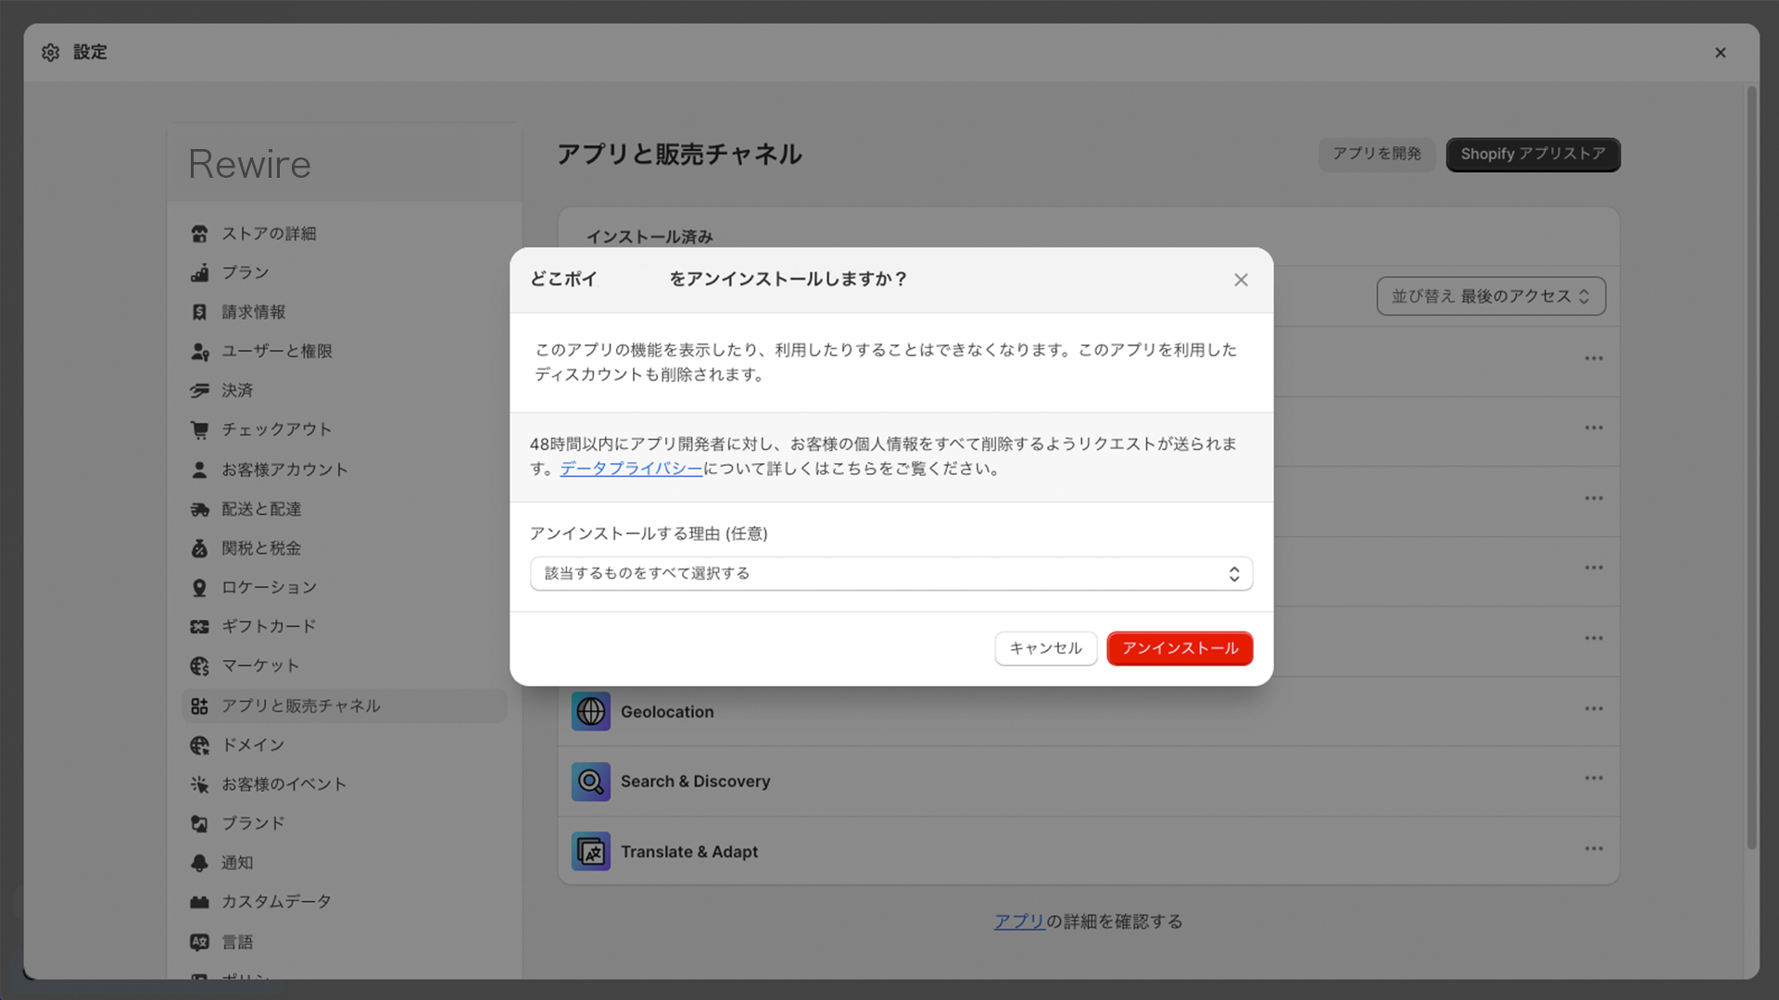Click the カスタムデータ icon
Screen dimensions: 1779x1000
199,902
